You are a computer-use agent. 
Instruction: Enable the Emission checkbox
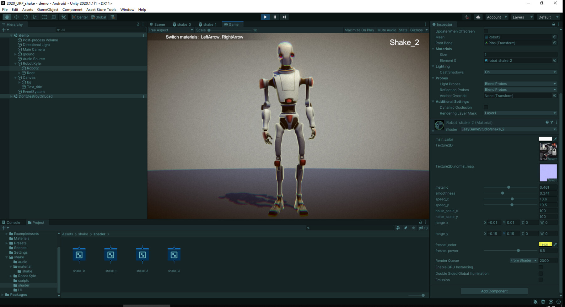click(541, 280)
